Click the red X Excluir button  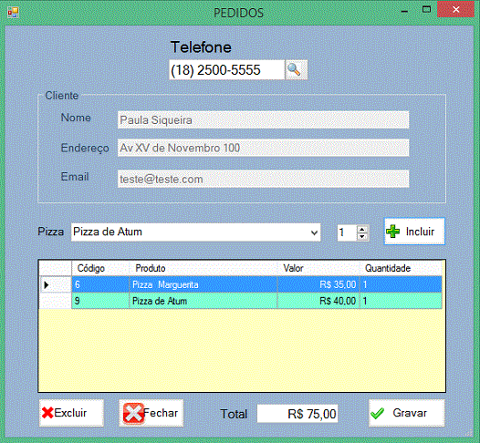click(x=71, y=413)
